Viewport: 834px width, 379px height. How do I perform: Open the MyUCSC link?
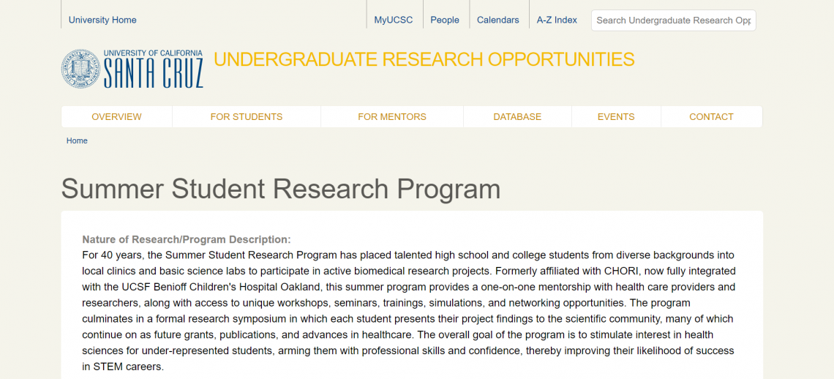[x=394, y=20]
